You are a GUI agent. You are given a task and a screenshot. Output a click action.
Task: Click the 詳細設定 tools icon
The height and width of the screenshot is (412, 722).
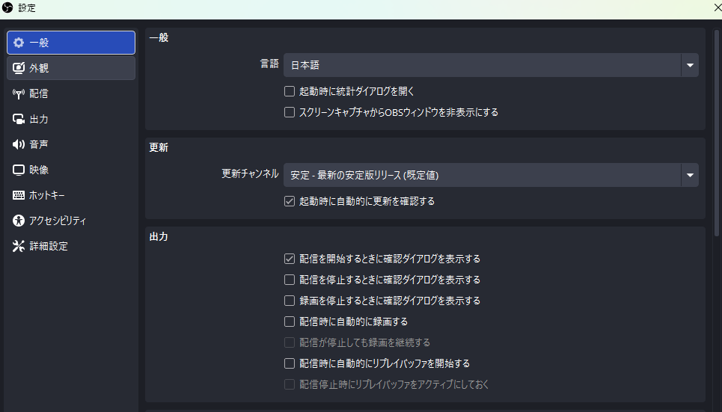click(19, 246)
